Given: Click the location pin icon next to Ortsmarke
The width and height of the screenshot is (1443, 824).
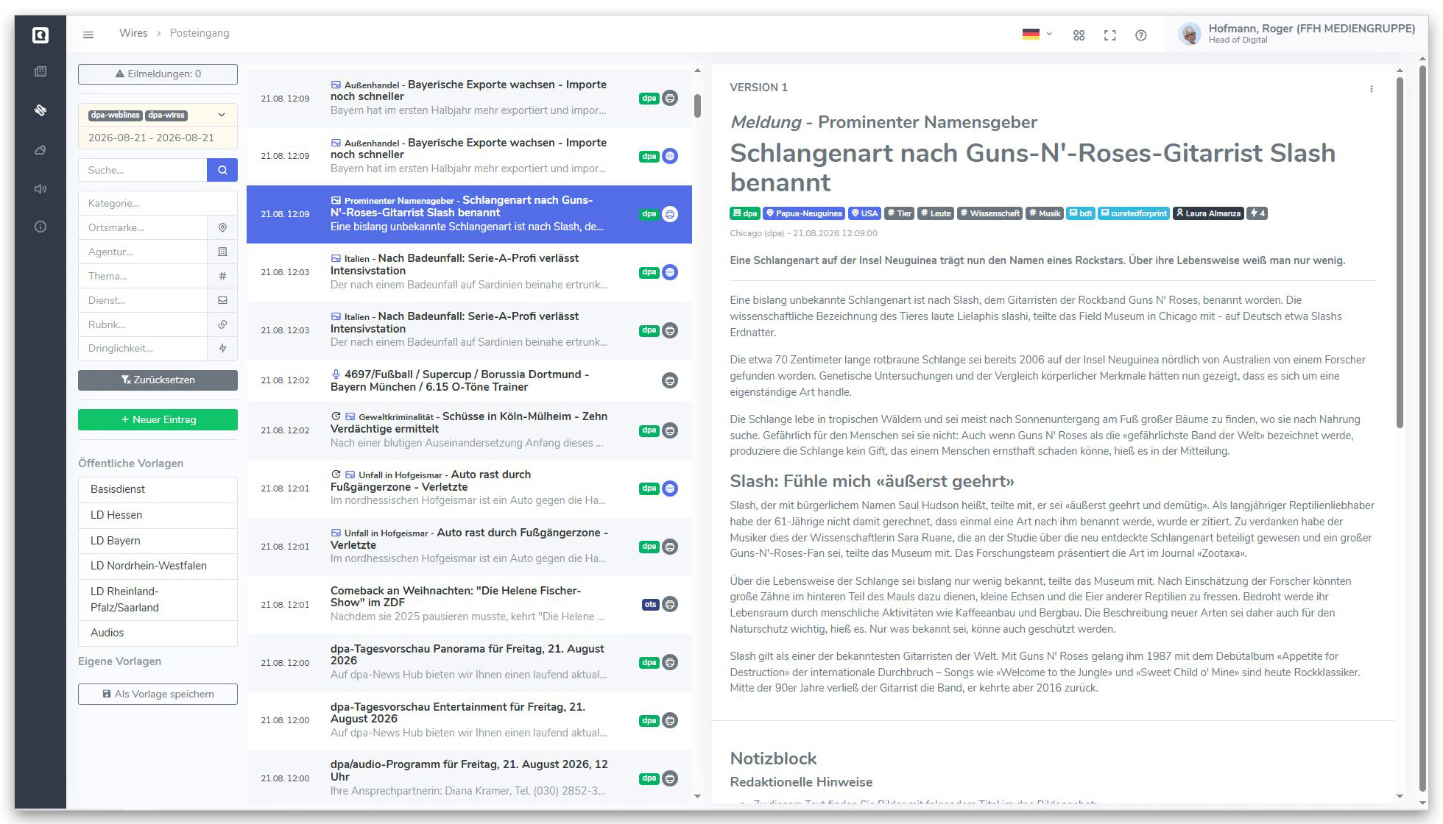Looking at the screenshot, I should click(222, 227).
